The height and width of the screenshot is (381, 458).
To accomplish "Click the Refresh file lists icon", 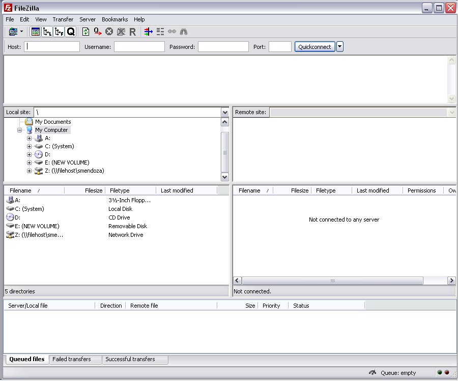I will click(85, 32).
